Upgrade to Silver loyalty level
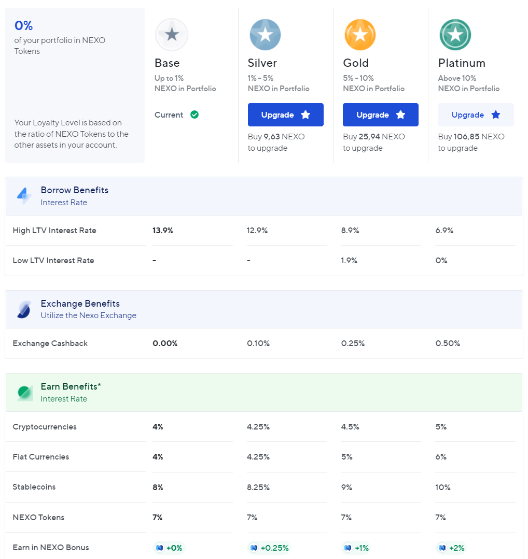This screenshot has width=528, height=559. [286, 115]
